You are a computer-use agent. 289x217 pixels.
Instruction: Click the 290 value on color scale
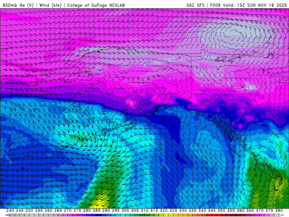[106, 210]
